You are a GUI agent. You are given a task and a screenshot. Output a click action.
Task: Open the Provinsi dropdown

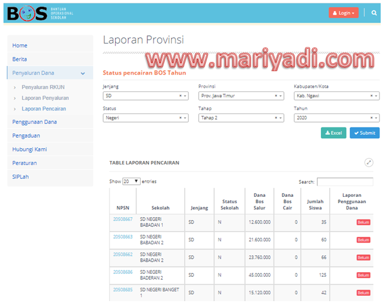coord(241,96)
